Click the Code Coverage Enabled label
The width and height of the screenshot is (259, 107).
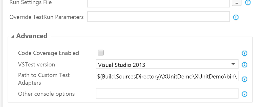click(49, 53)
